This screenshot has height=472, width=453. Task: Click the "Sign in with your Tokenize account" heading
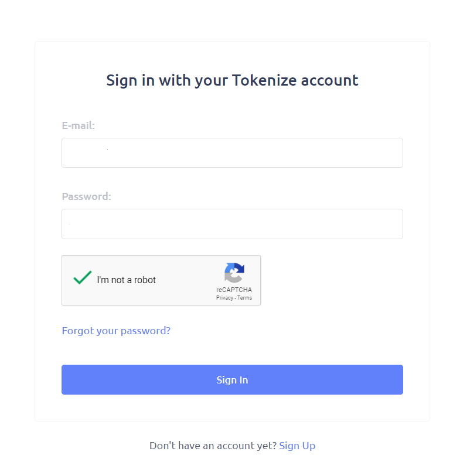click(x=232, y=80)
